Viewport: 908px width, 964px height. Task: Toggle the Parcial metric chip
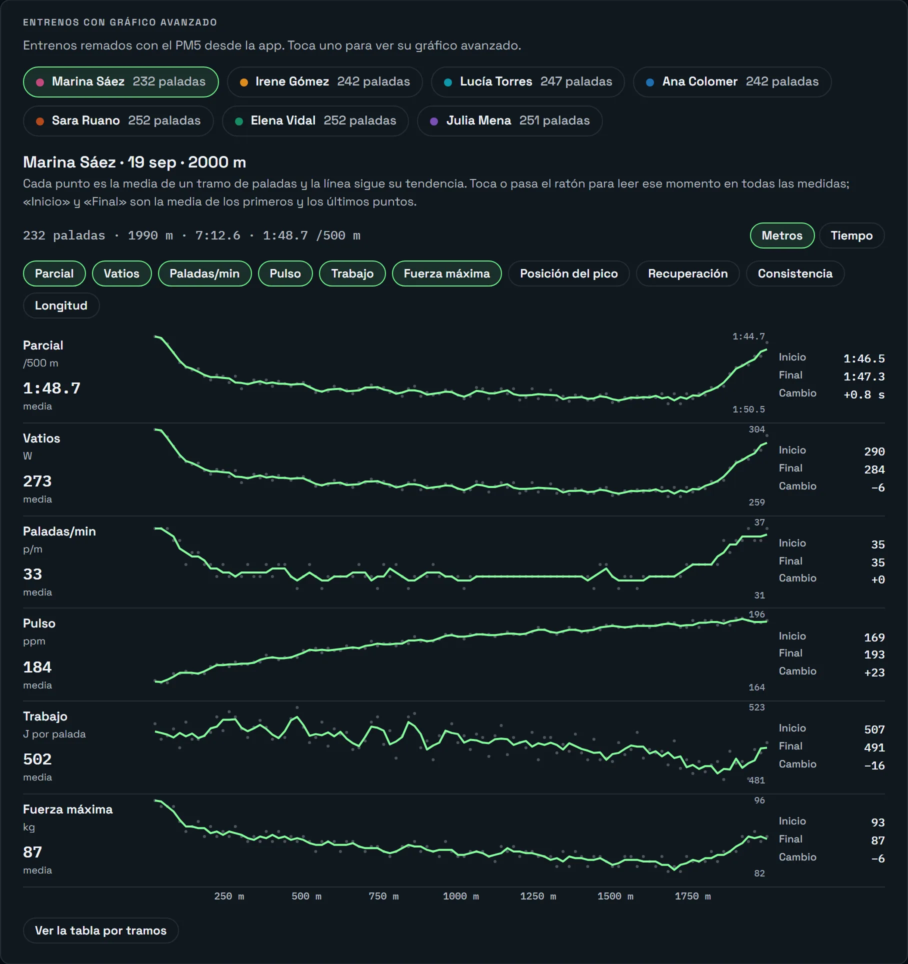[54, 273]
